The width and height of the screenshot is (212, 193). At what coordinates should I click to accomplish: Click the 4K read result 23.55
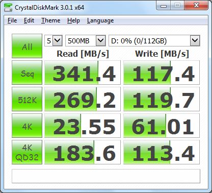coord(83,126)
